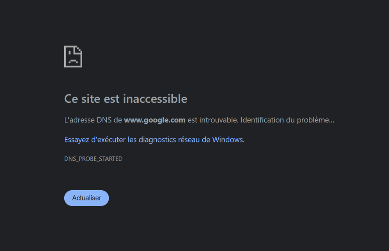Click the sad-face page error icon
389x251 pixels.
click(73, 57)
